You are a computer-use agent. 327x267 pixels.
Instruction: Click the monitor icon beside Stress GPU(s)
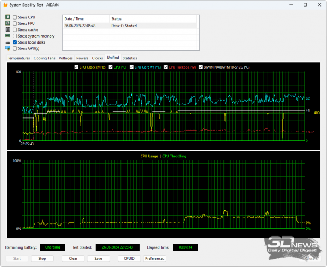pos(8,48)
